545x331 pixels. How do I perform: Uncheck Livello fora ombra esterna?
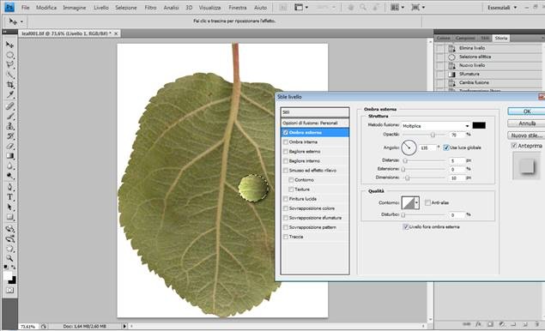pos(405,226)
